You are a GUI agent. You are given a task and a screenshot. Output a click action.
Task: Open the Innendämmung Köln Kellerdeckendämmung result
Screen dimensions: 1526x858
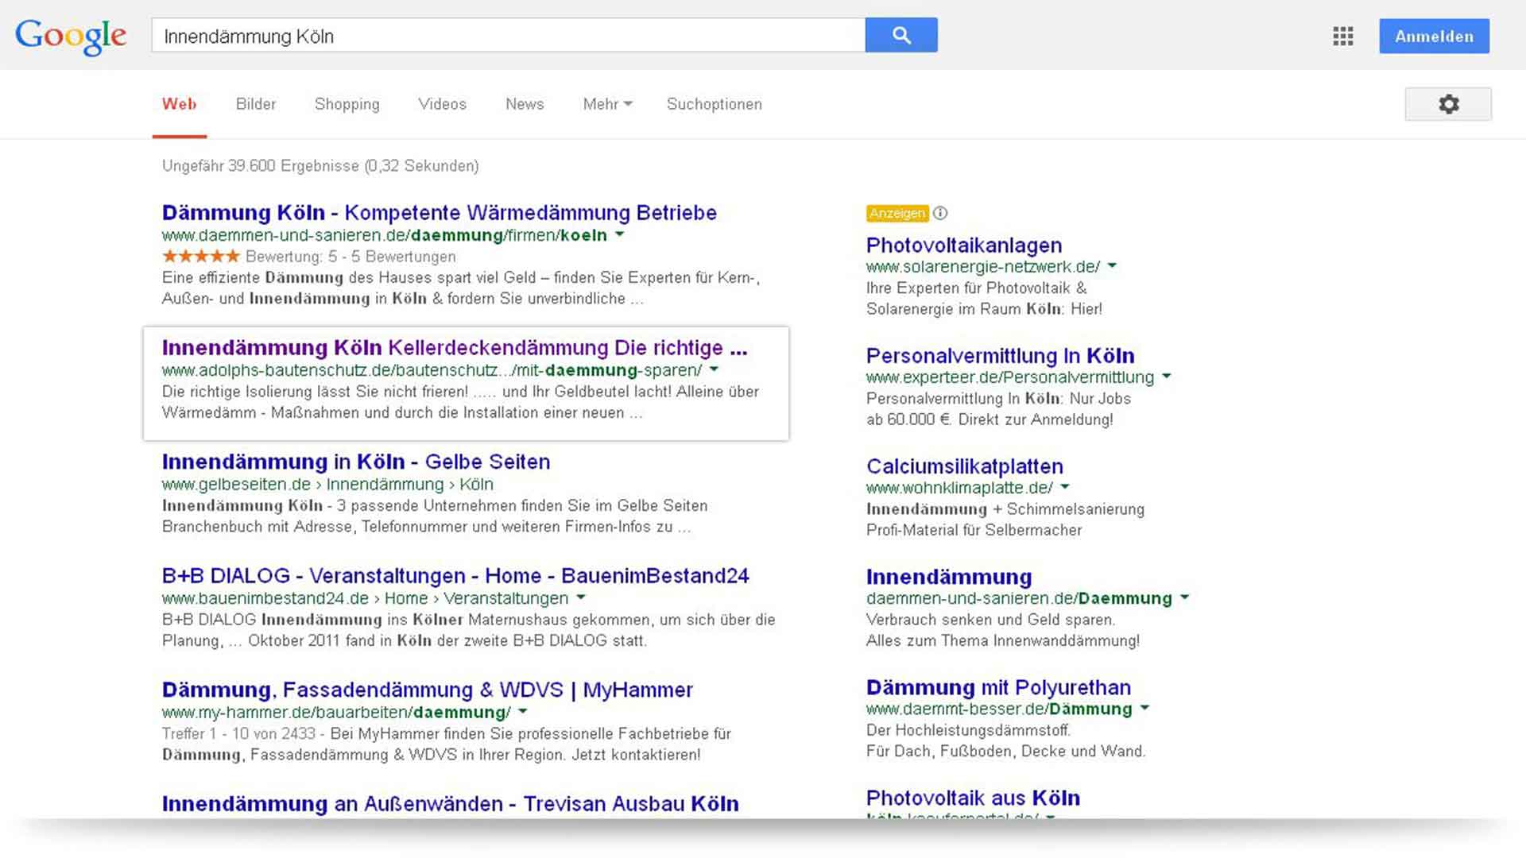[455, 348]
